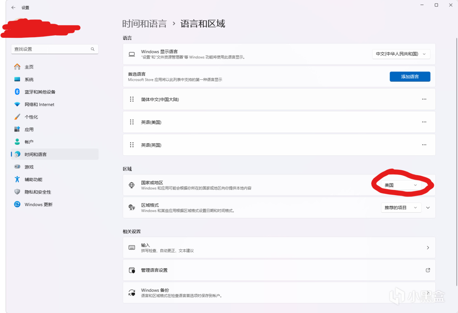
Task: Click the 应用 apps icon
Action: coord(17,129)
